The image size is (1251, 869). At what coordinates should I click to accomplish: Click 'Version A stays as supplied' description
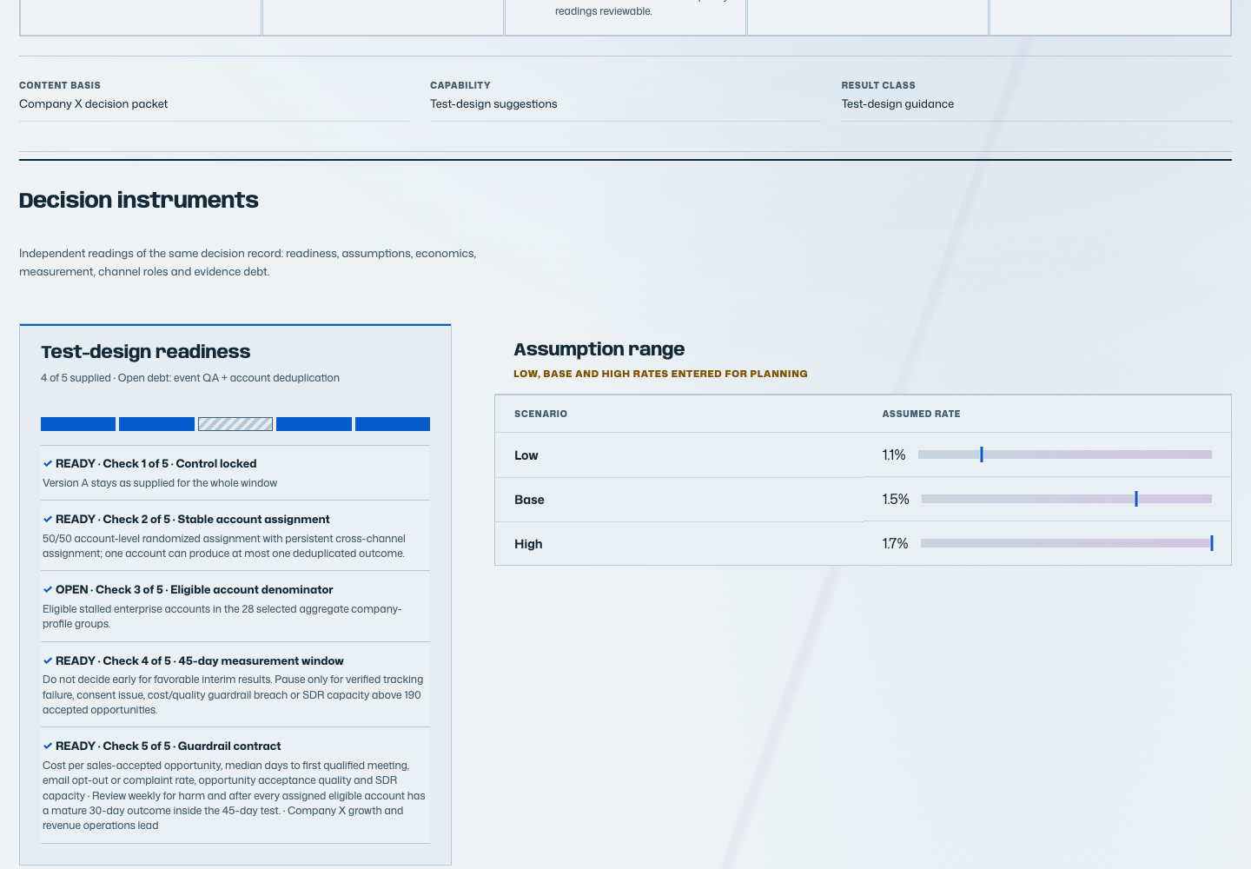160,483
